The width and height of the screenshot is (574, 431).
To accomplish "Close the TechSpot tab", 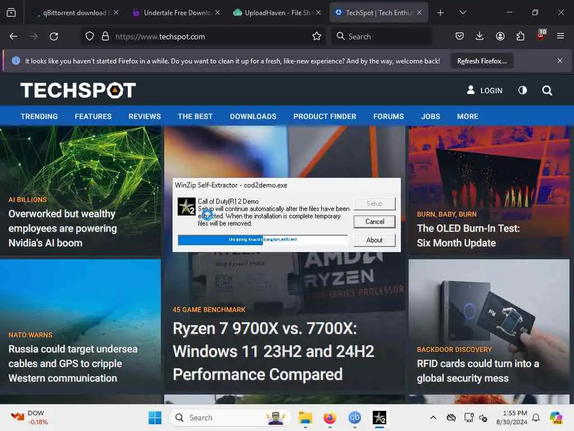I will coord(419,13).
